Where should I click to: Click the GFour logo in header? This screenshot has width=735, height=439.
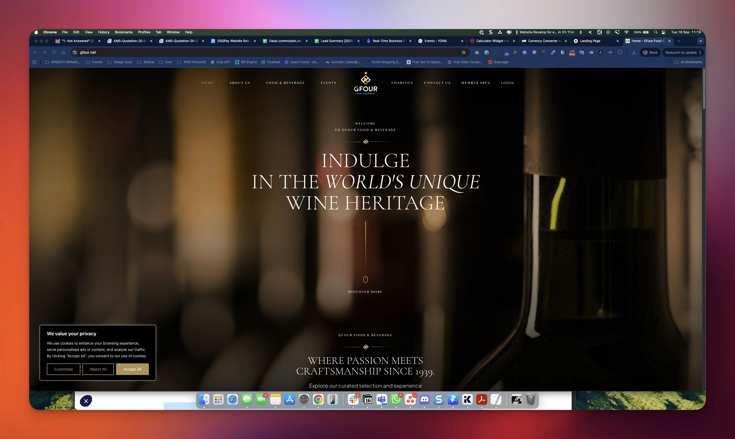(x=365, y=83)
